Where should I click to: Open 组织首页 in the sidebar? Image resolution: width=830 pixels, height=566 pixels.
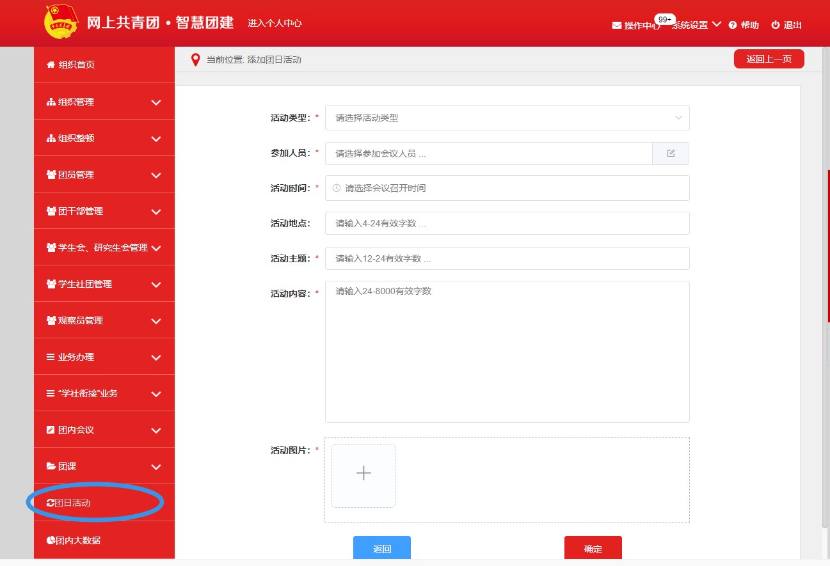click(x=104, y=65)
